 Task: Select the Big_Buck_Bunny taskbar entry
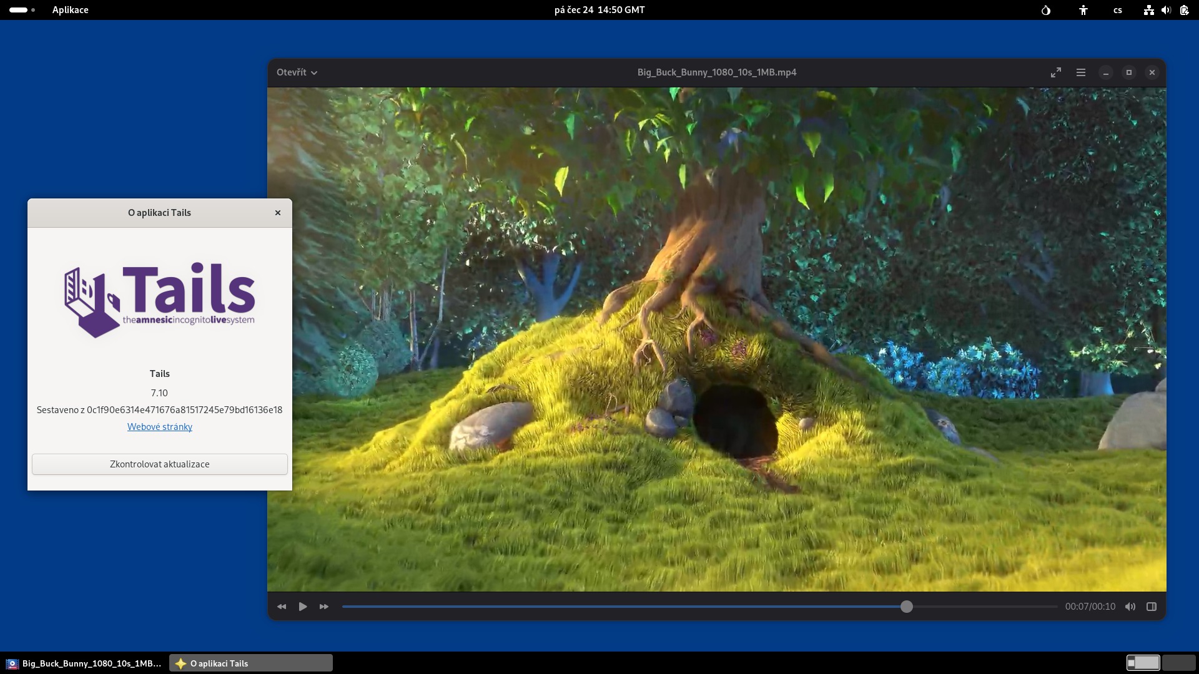pos(84,663)
